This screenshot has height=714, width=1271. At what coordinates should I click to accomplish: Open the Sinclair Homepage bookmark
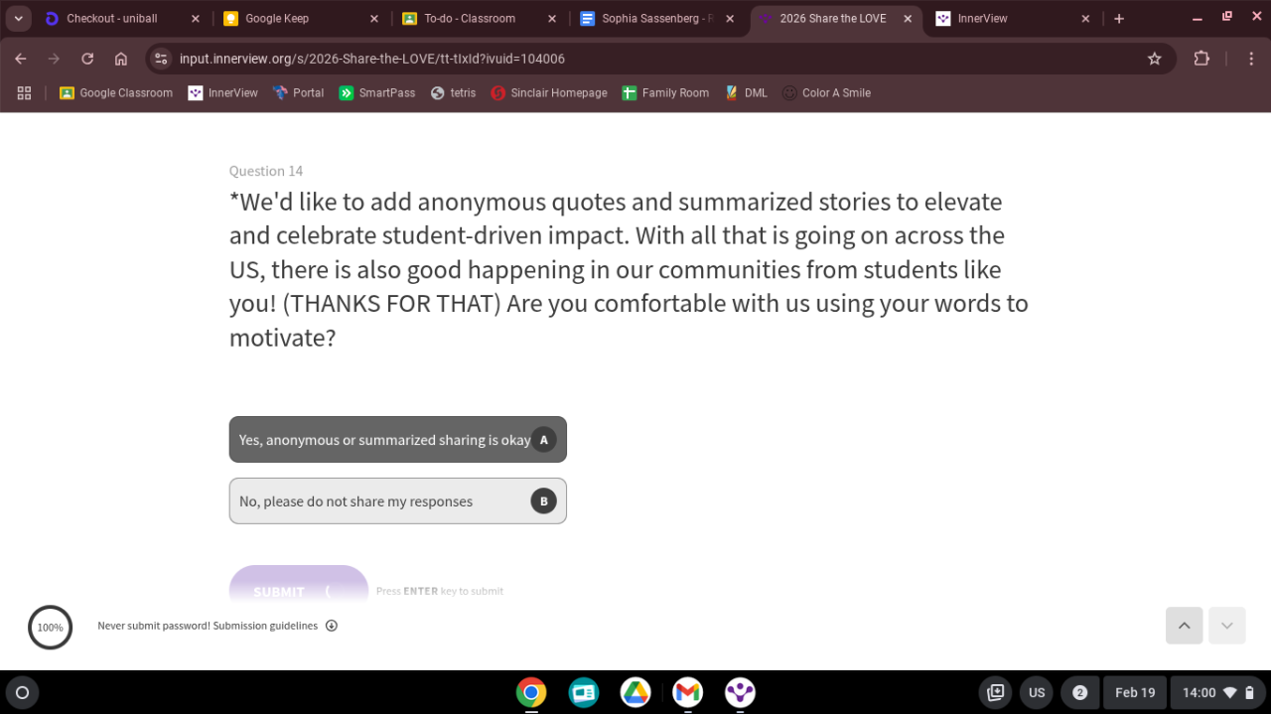pos(549,93)
